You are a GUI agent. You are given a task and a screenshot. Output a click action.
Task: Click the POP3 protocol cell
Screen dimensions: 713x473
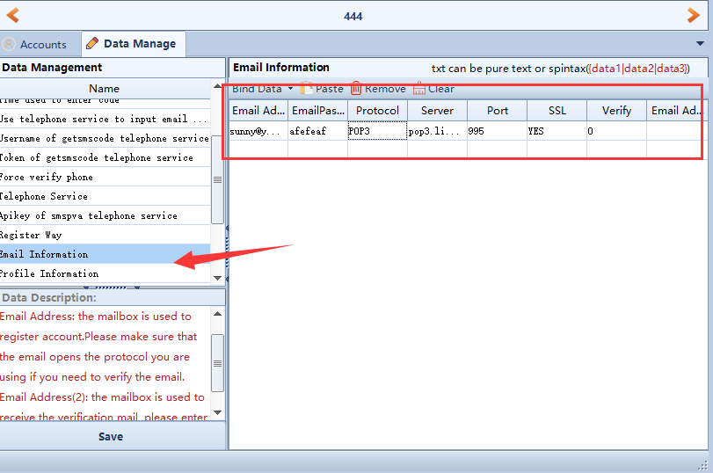[x=376, y=131]
